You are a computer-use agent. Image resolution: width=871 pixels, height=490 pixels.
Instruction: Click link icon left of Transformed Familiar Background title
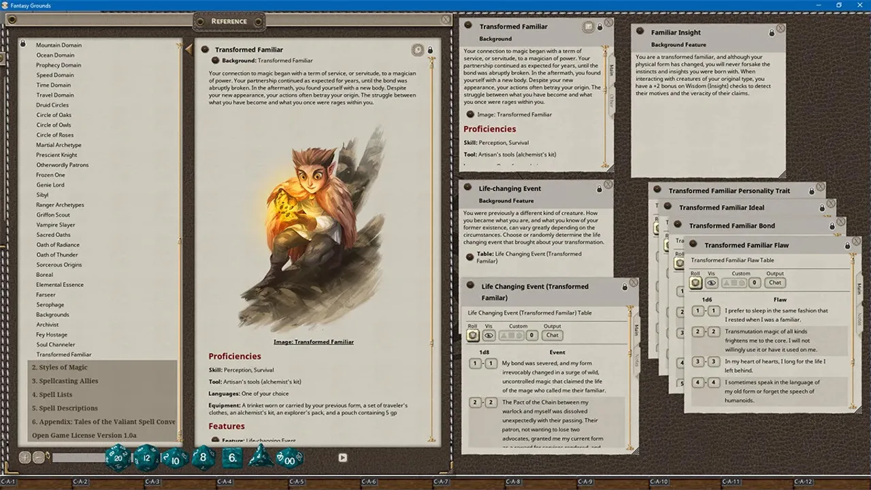pos(467,25)
